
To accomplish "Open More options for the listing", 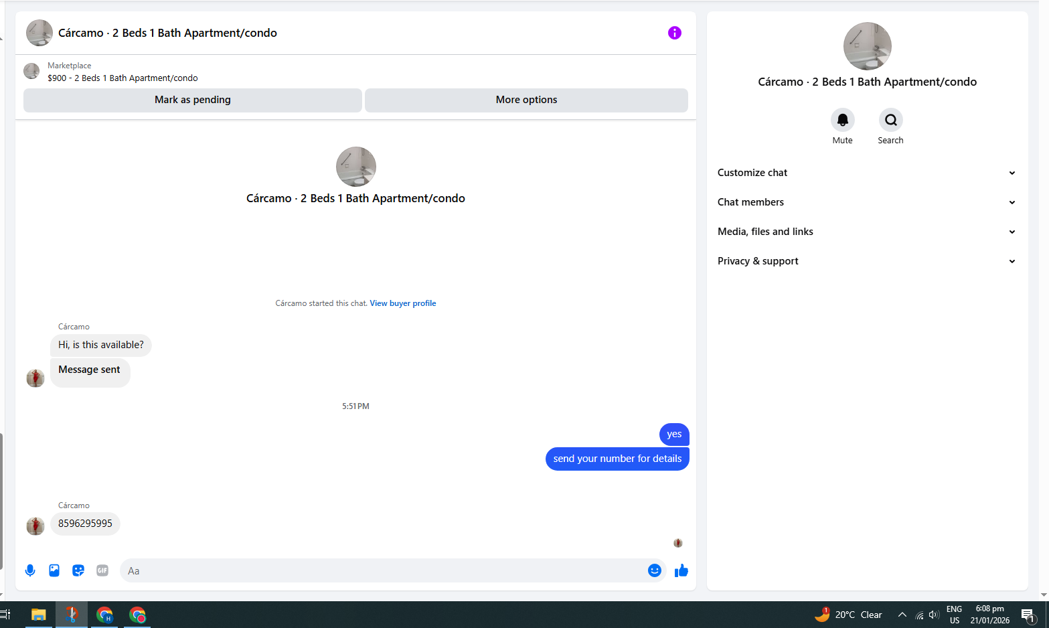I will click(x=526, y=100).
